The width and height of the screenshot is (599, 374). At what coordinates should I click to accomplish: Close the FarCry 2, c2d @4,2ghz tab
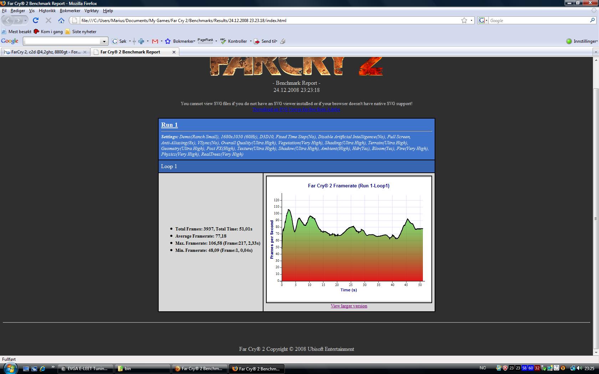(x=85, y=52)
